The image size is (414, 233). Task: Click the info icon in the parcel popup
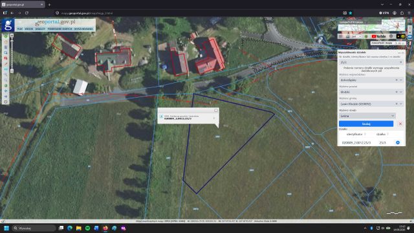[x=161, y=116]
